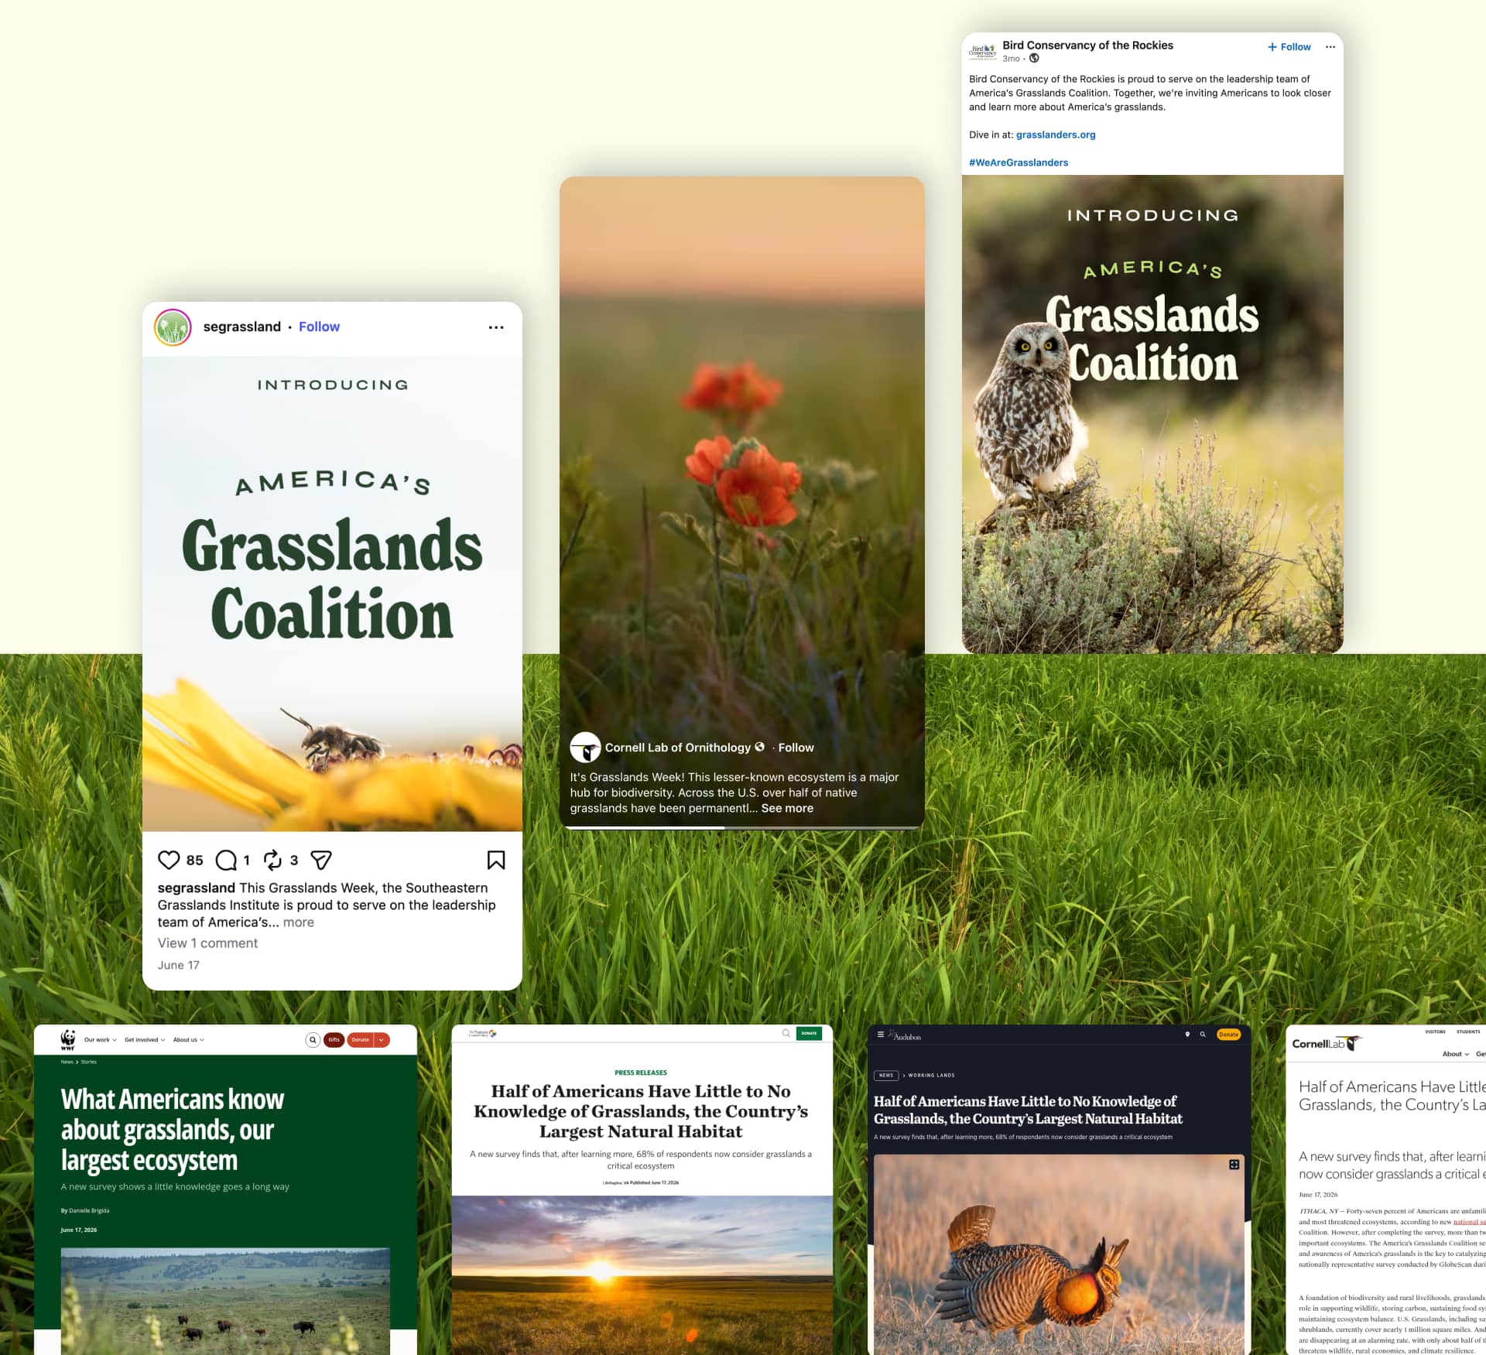The width and height of the screenshot is (1486, 1355).
Task: Click the WWF News breadcrumb
Action: coord(67,1062)
